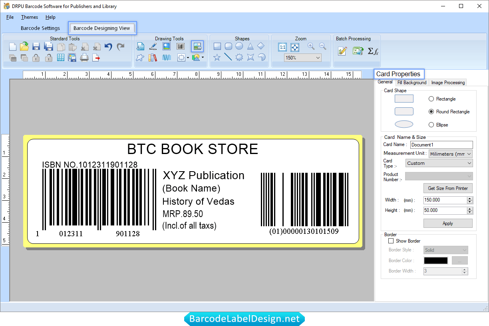Click the black Border Color swatch
Screen dimensions: 489x326
point(436,261)
